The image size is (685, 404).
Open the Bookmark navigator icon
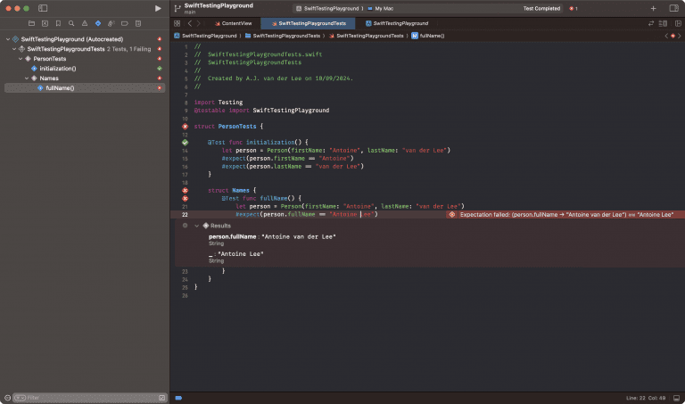tap(58, 23)
